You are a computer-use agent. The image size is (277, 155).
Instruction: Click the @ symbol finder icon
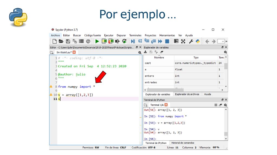point(88,41)
